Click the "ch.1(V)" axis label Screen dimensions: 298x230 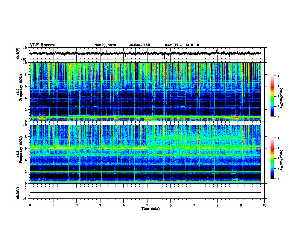coord(18,53)
